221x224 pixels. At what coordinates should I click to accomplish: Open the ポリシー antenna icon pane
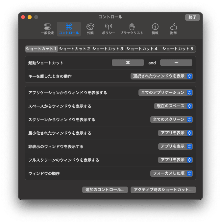(109, 29)
